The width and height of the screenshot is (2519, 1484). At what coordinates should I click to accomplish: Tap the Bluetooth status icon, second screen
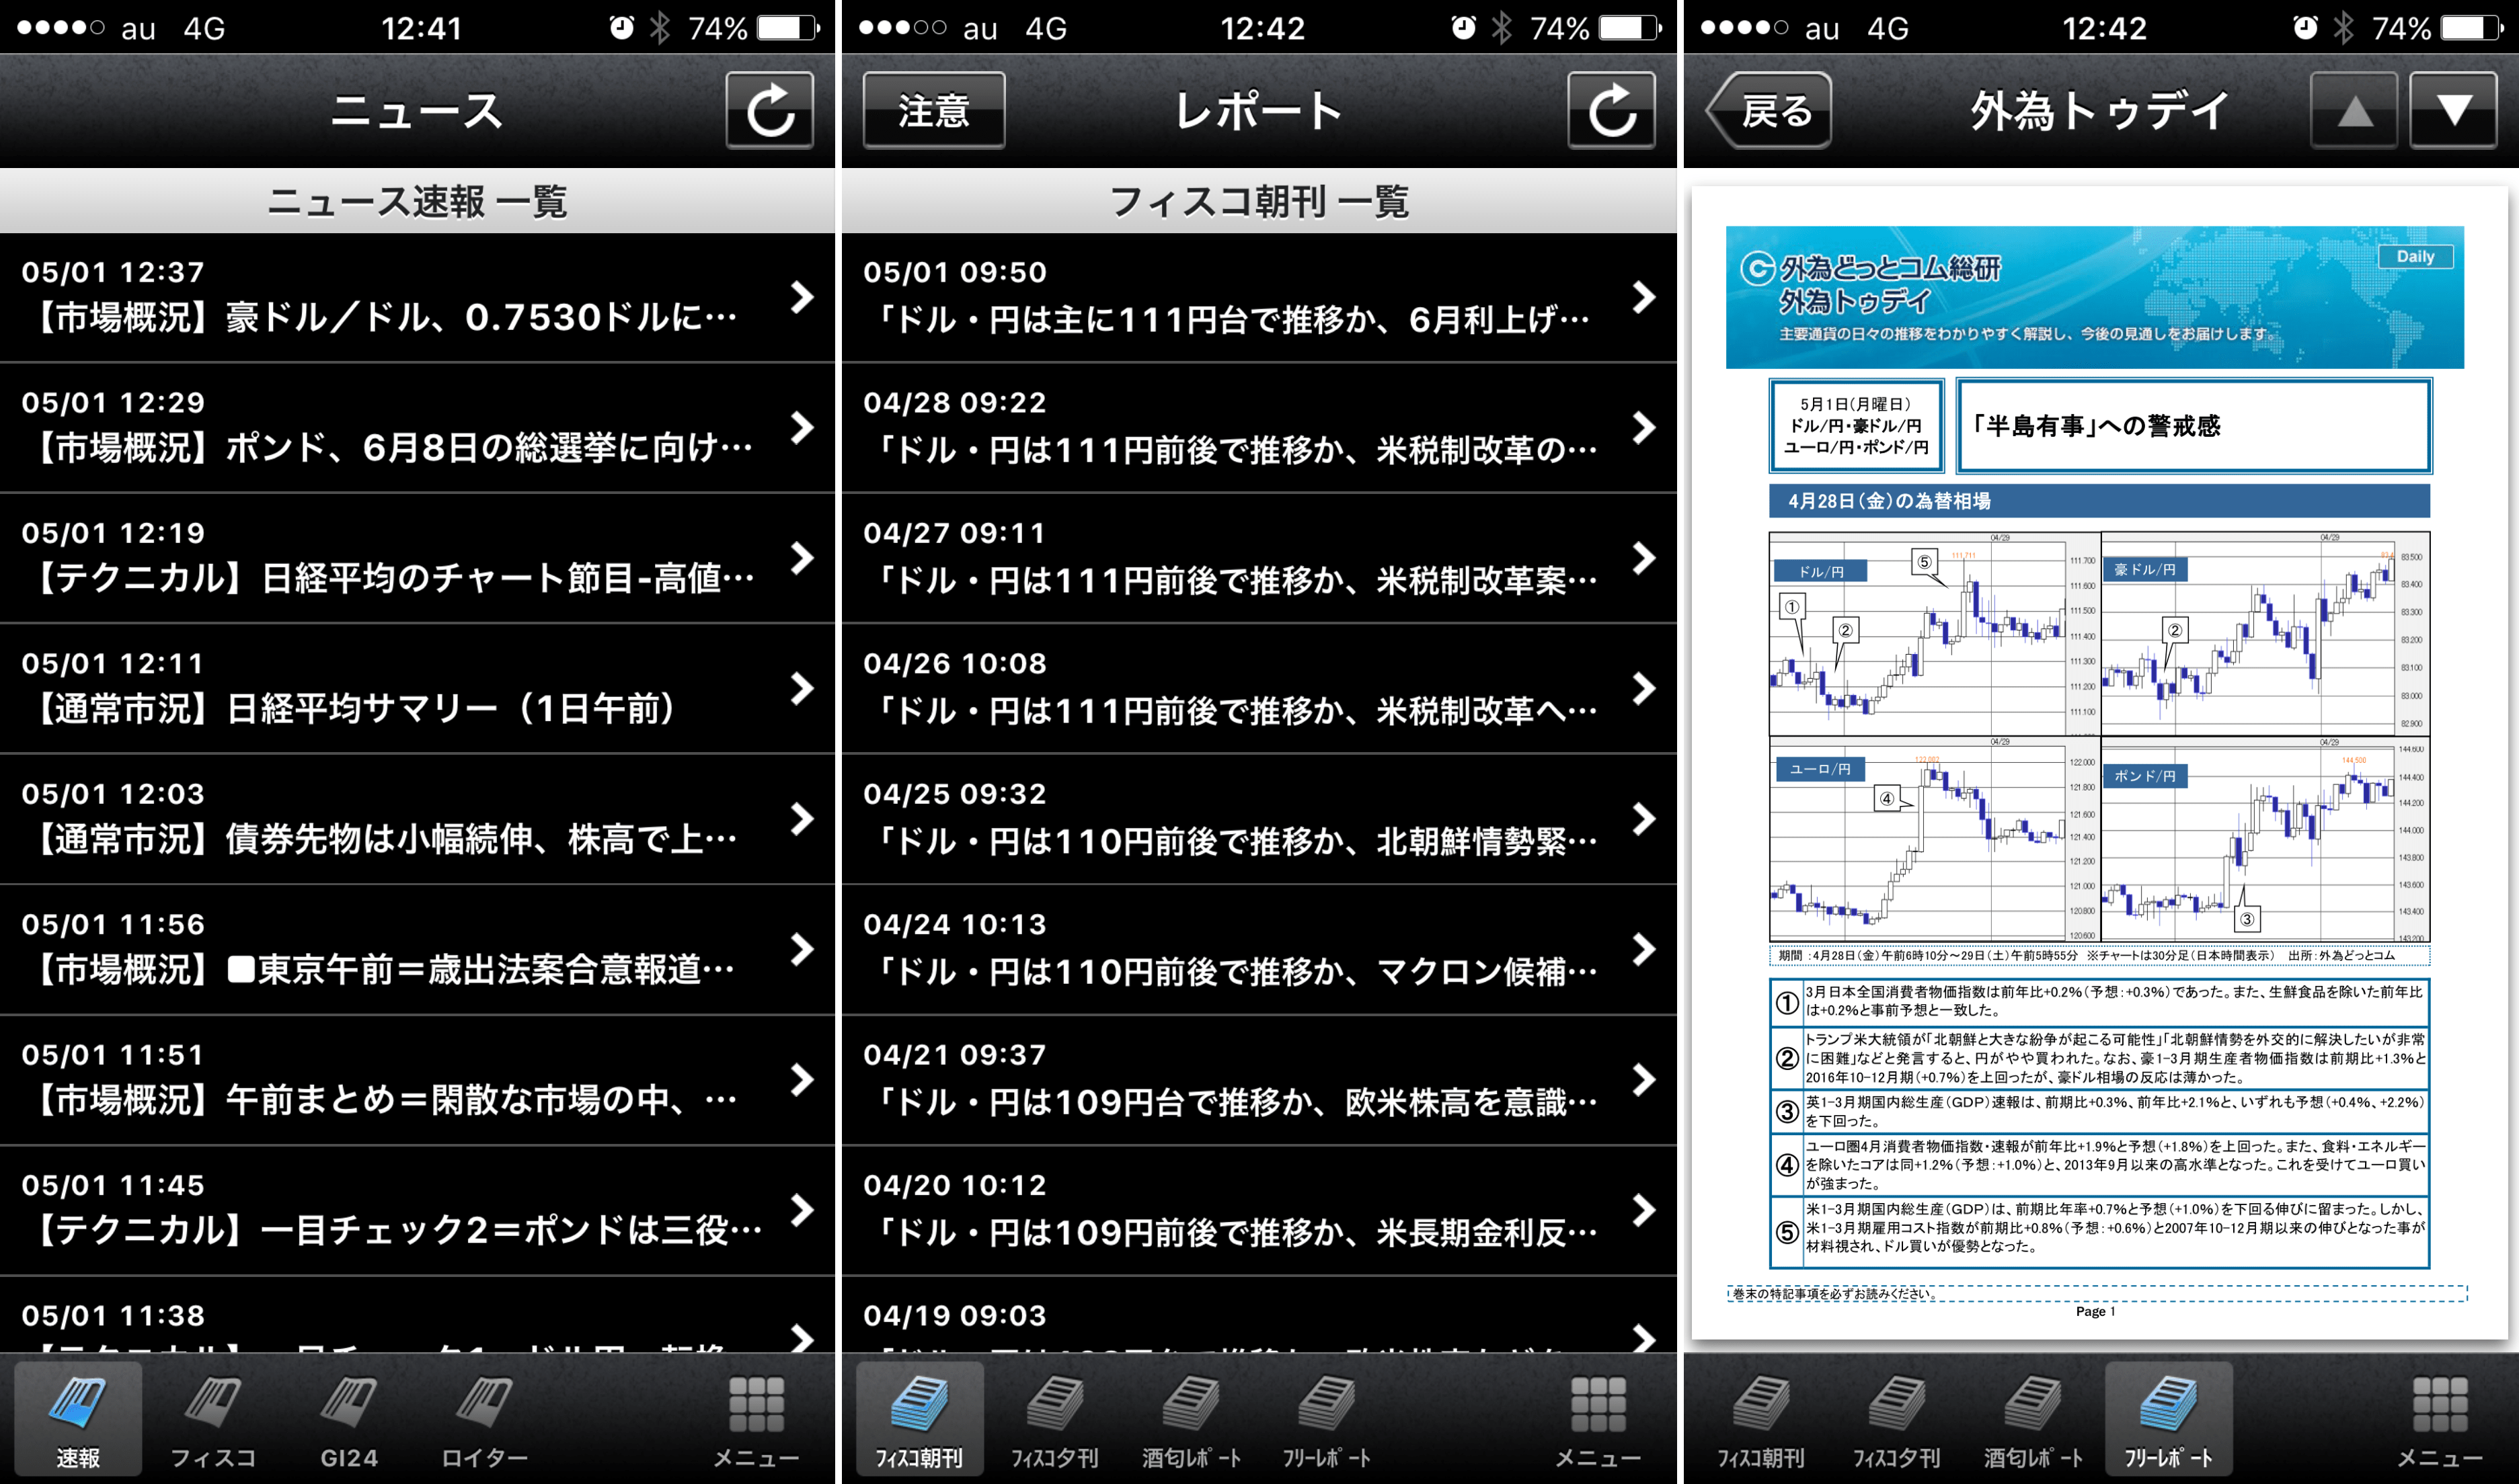tap(1502, 27)
